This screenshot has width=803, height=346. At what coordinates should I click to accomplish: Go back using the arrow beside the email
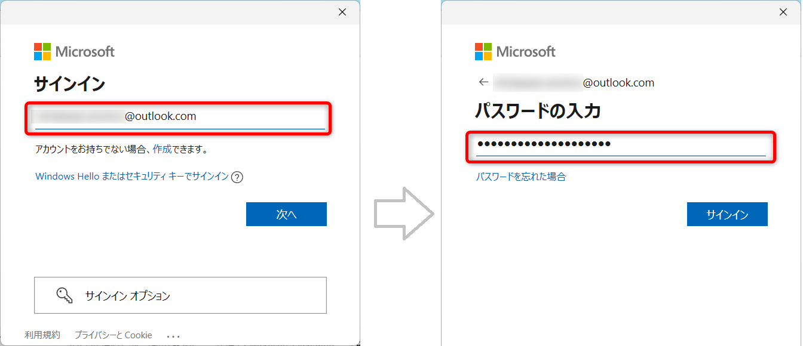[x=483, y=82]
